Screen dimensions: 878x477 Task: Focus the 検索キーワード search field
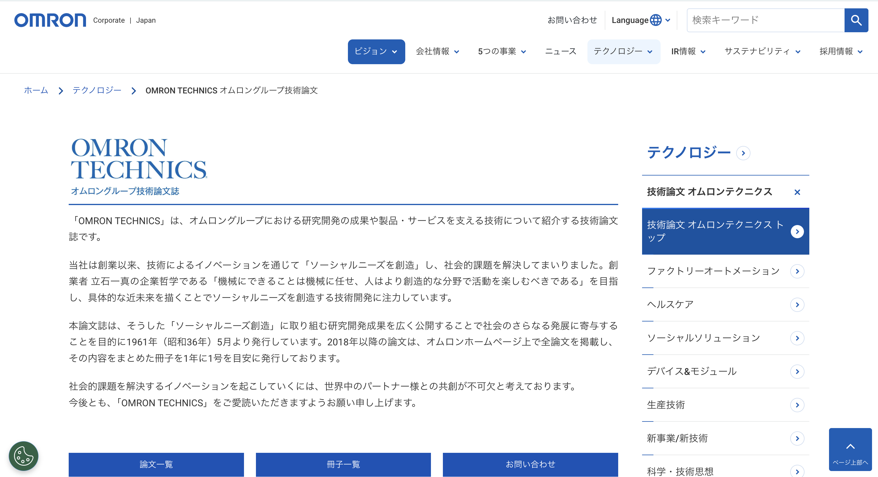tap(765, 20)
